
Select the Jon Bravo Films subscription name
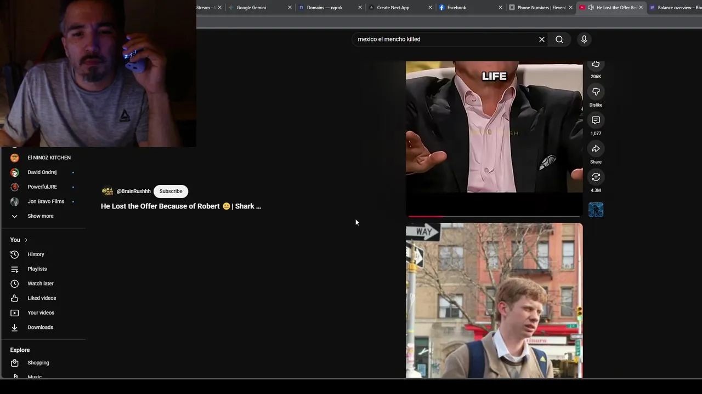[46, 201]
